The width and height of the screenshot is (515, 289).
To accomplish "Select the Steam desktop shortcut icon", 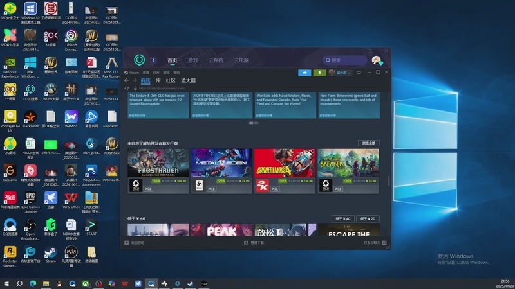I will coord(51,254).
